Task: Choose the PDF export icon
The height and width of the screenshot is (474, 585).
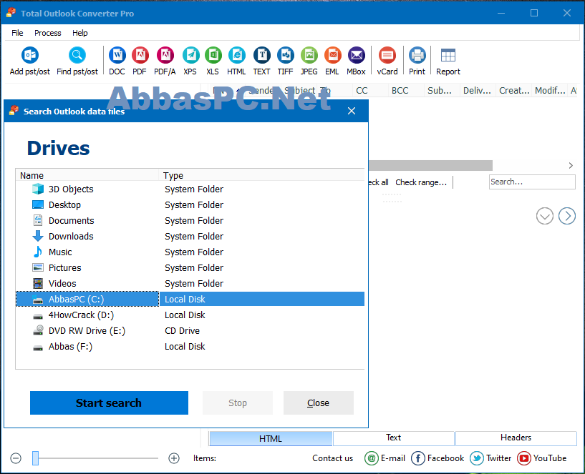Action: pos(140,61)
